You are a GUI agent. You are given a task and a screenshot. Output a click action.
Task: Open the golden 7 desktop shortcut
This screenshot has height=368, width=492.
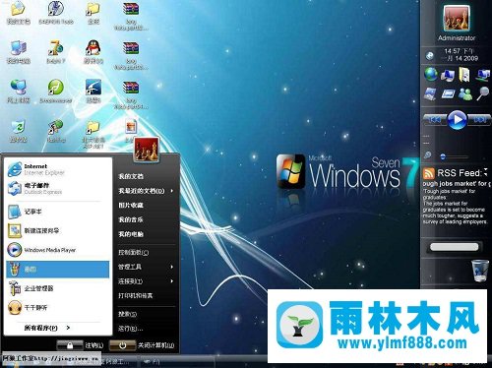pyautogui.click(x=56, y=52)
